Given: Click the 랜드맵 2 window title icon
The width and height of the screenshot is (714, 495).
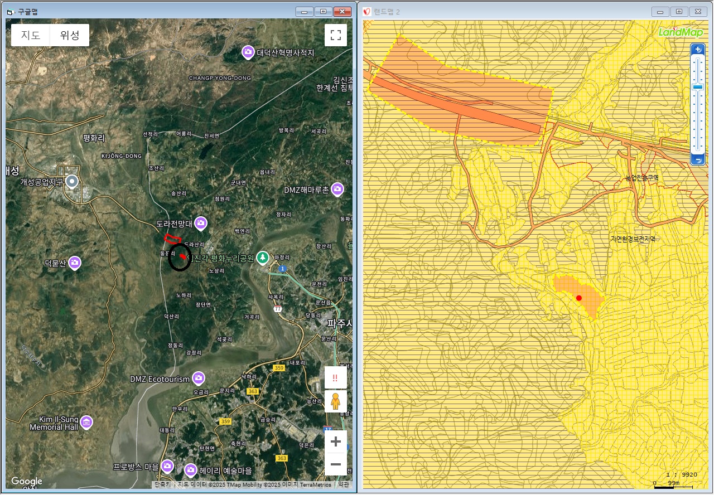Looking at the screenshot, I should (x=367, y=12).
